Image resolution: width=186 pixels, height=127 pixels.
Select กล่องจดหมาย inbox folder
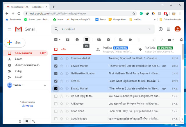click(26, 53)
